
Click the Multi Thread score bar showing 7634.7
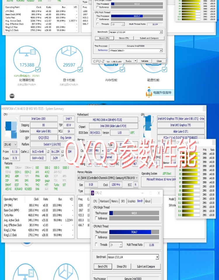click(134, 232)
